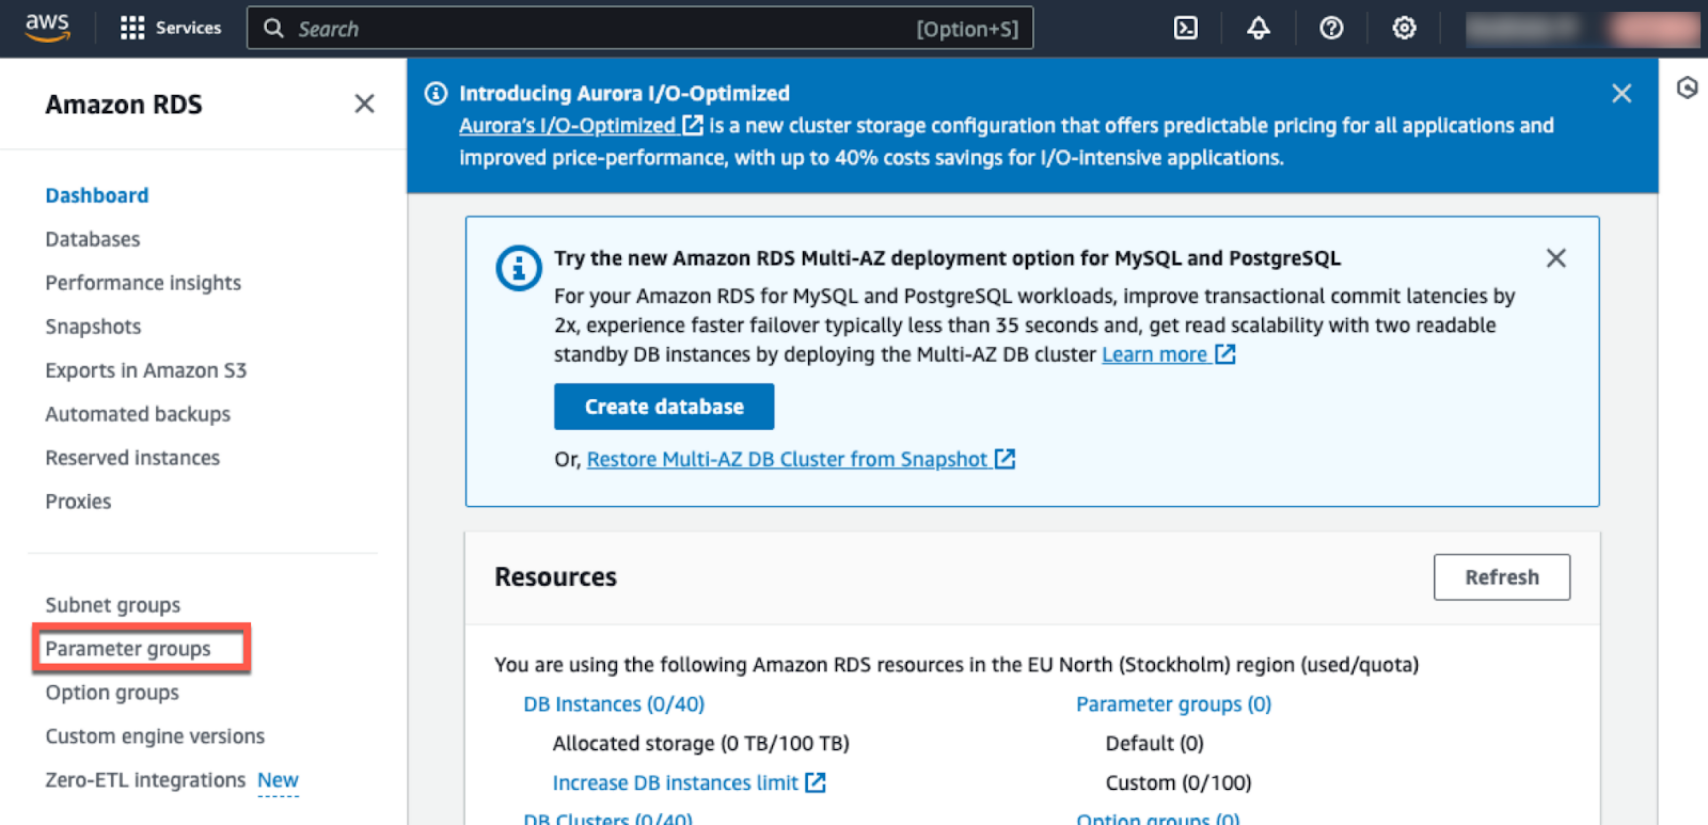Open Parameter groups in the sidebar
1708x825 pixels.
coord(128,649)
